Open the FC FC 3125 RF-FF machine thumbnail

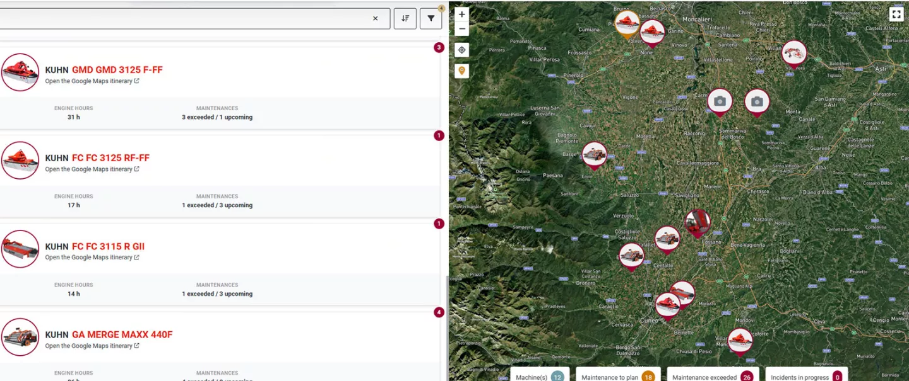20,161
